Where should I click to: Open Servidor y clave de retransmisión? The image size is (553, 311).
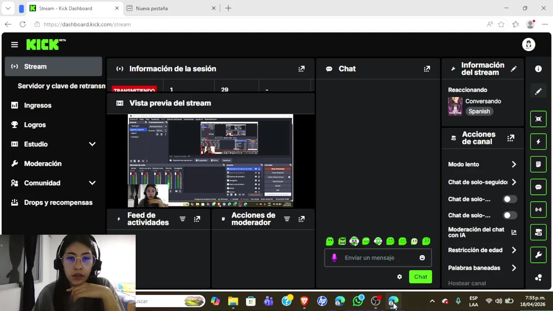point(61,86)
